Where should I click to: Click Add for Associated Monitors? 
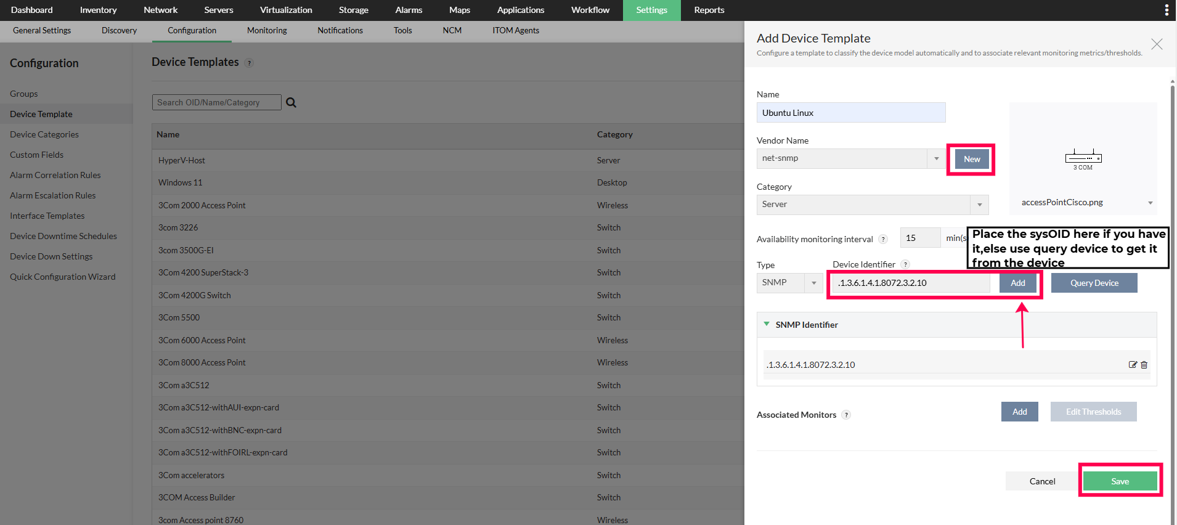coord(1020,412)
